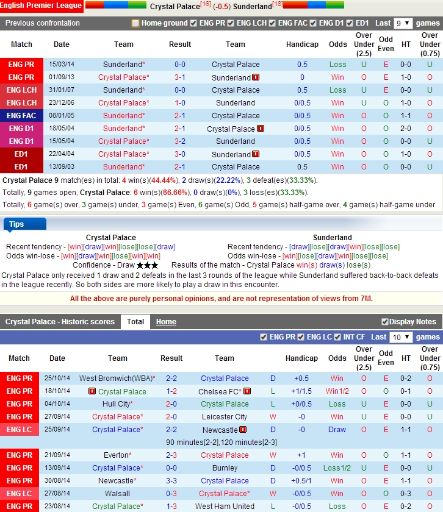Click red card icon beside Sunderland 22/04/04
This screenshot has height=512, width=443.
tap(256, 154)
